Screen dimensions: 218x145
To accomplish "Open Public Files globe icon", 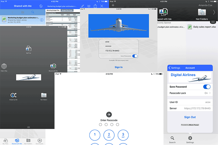I will coord(4,67).
